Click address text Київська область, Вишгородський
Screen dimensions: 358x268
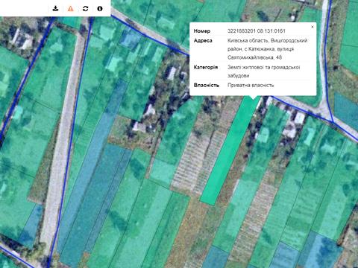click(x=268, y=40)
